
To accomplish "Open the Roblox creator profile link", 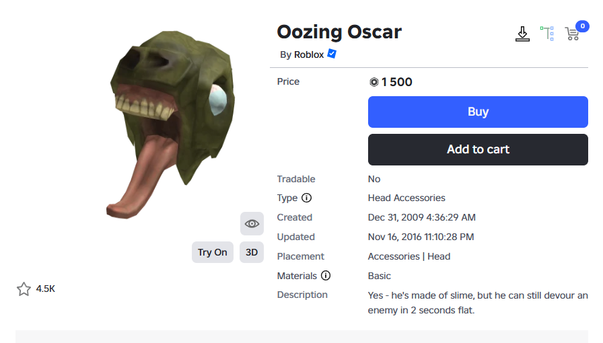I will coord(309,54).
